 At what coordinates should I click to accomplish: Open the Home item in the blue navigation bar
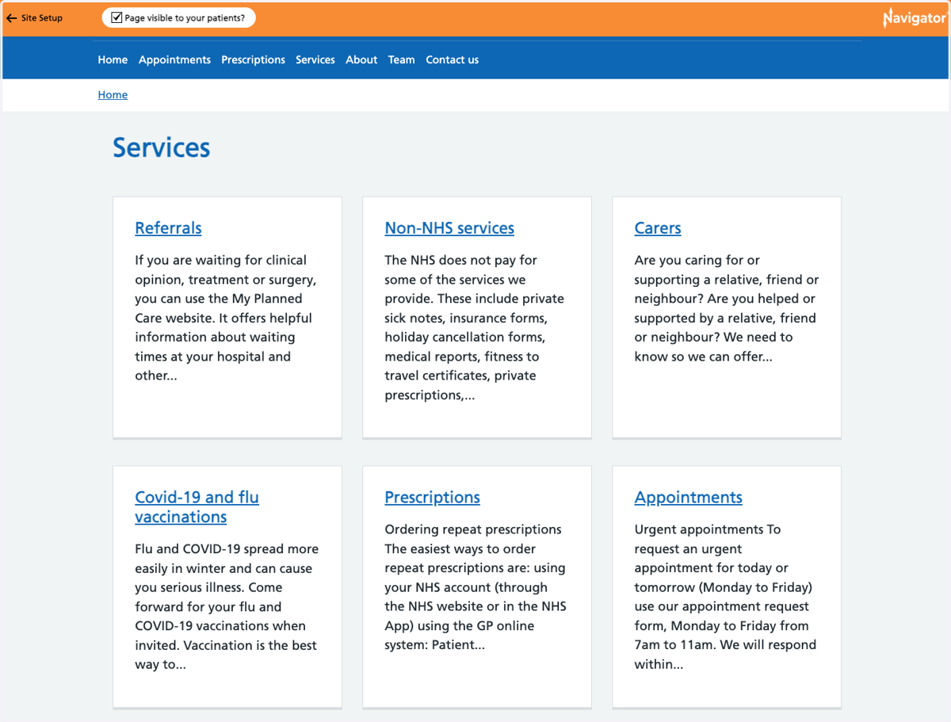tap(113, 59)
